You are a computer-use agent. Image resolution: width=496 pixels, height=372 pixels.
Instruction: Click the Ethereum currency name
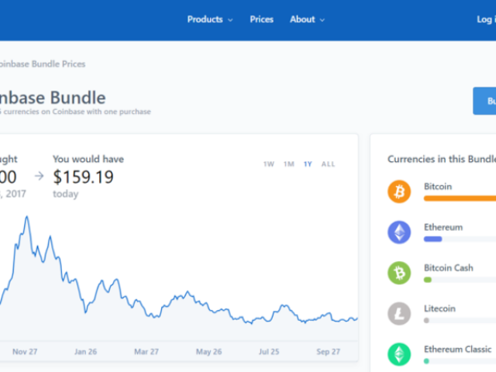pos(443,227)
